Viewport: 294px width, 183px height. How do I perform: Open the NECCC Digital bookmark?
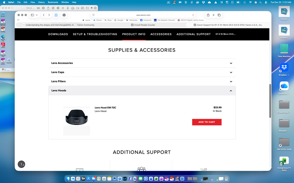coord(191,20)
